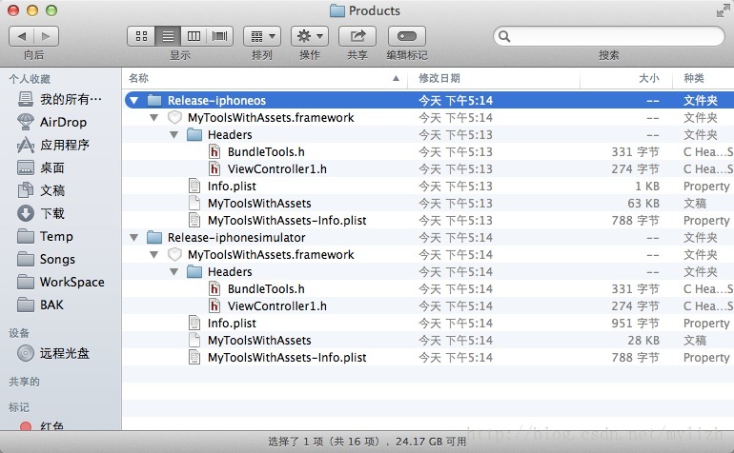Open the arrange (排列) dropdown
The height and width of the screenshot is (453, 734).
[x=262, y=36]
